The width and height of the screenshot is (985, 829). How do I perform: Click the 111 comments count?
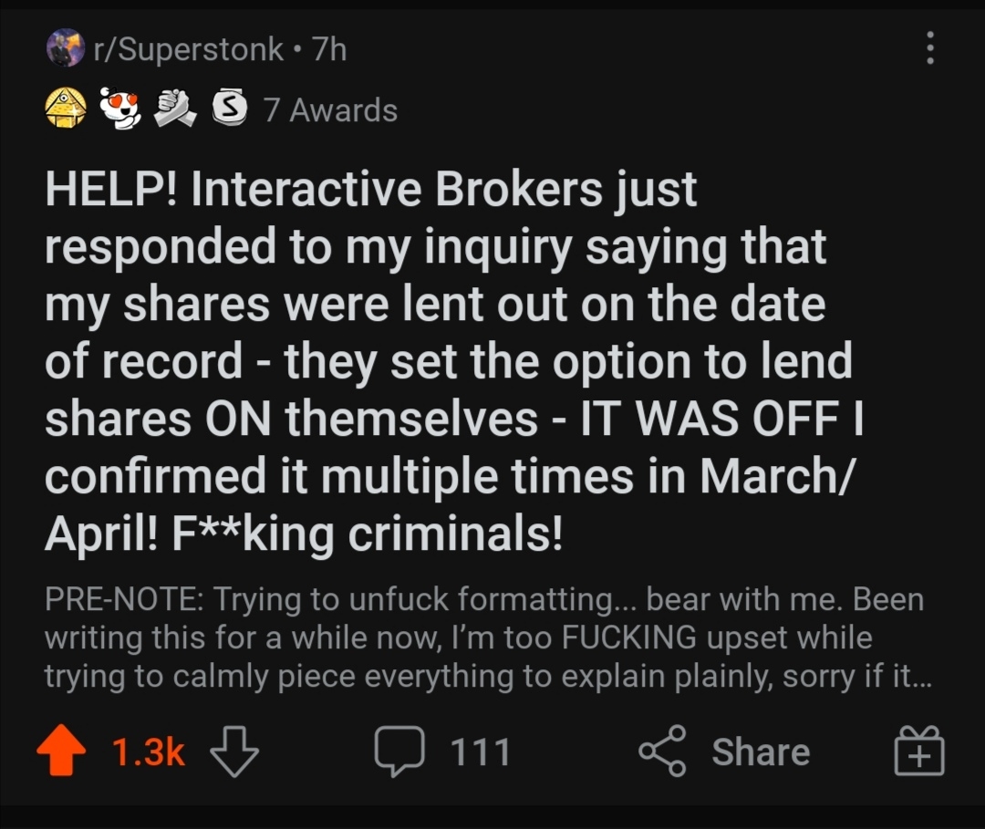[481, 752]
